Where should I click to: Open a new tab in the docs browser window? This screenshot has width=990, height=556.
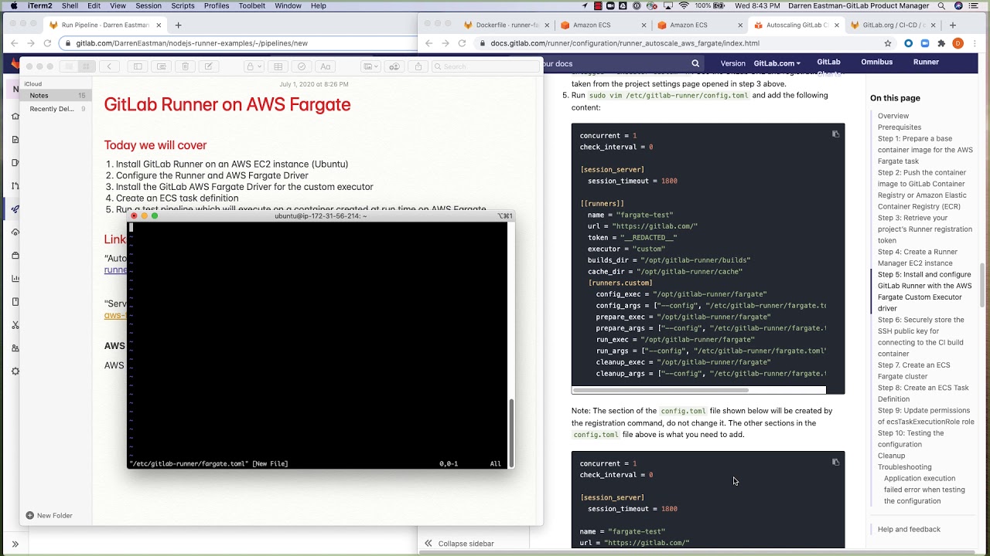coord(953,25)
